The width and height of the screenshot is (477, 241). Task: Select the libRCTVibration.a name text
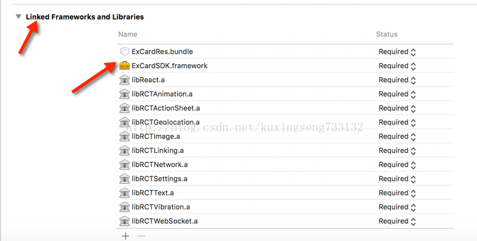[160, 207]
